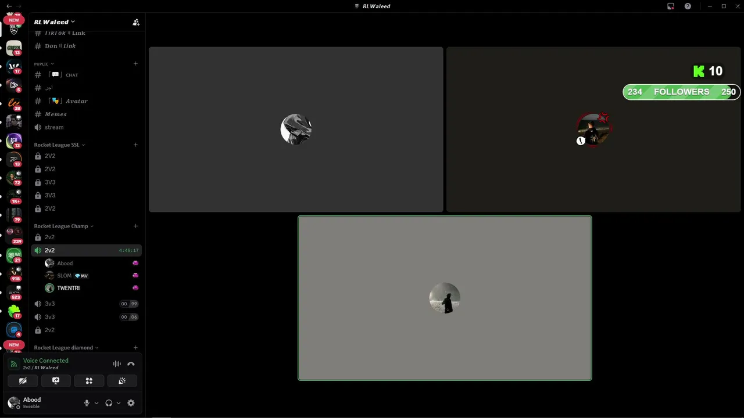Viewport: 744px width, 418px height.
Task: Open GREEN server icon with badge 13
Action: [14, 48]
